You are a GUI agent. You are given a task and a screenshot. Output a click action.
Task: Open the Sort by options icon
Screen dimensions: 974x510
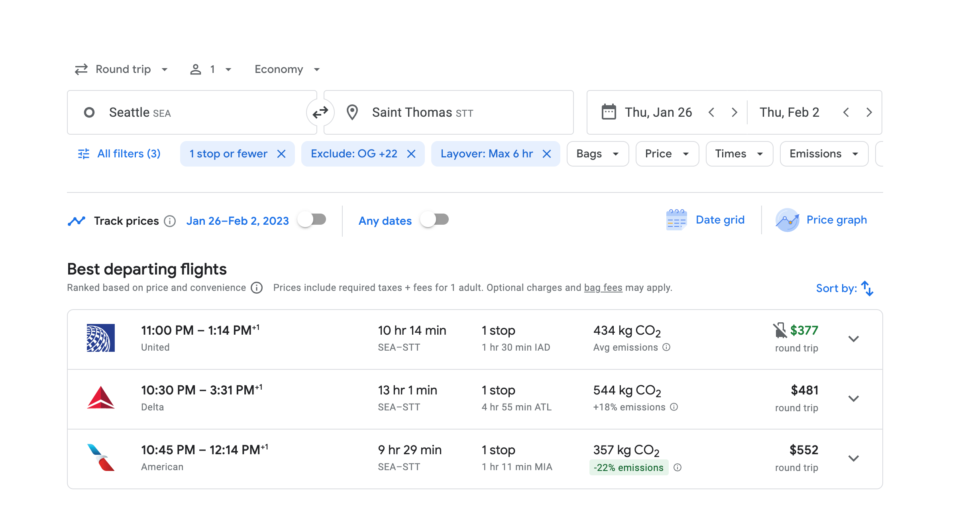pyautogui.click(x=867, y=288)
